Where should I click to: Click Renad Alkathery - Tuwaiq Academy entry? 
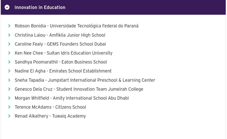tap(50, 116)
